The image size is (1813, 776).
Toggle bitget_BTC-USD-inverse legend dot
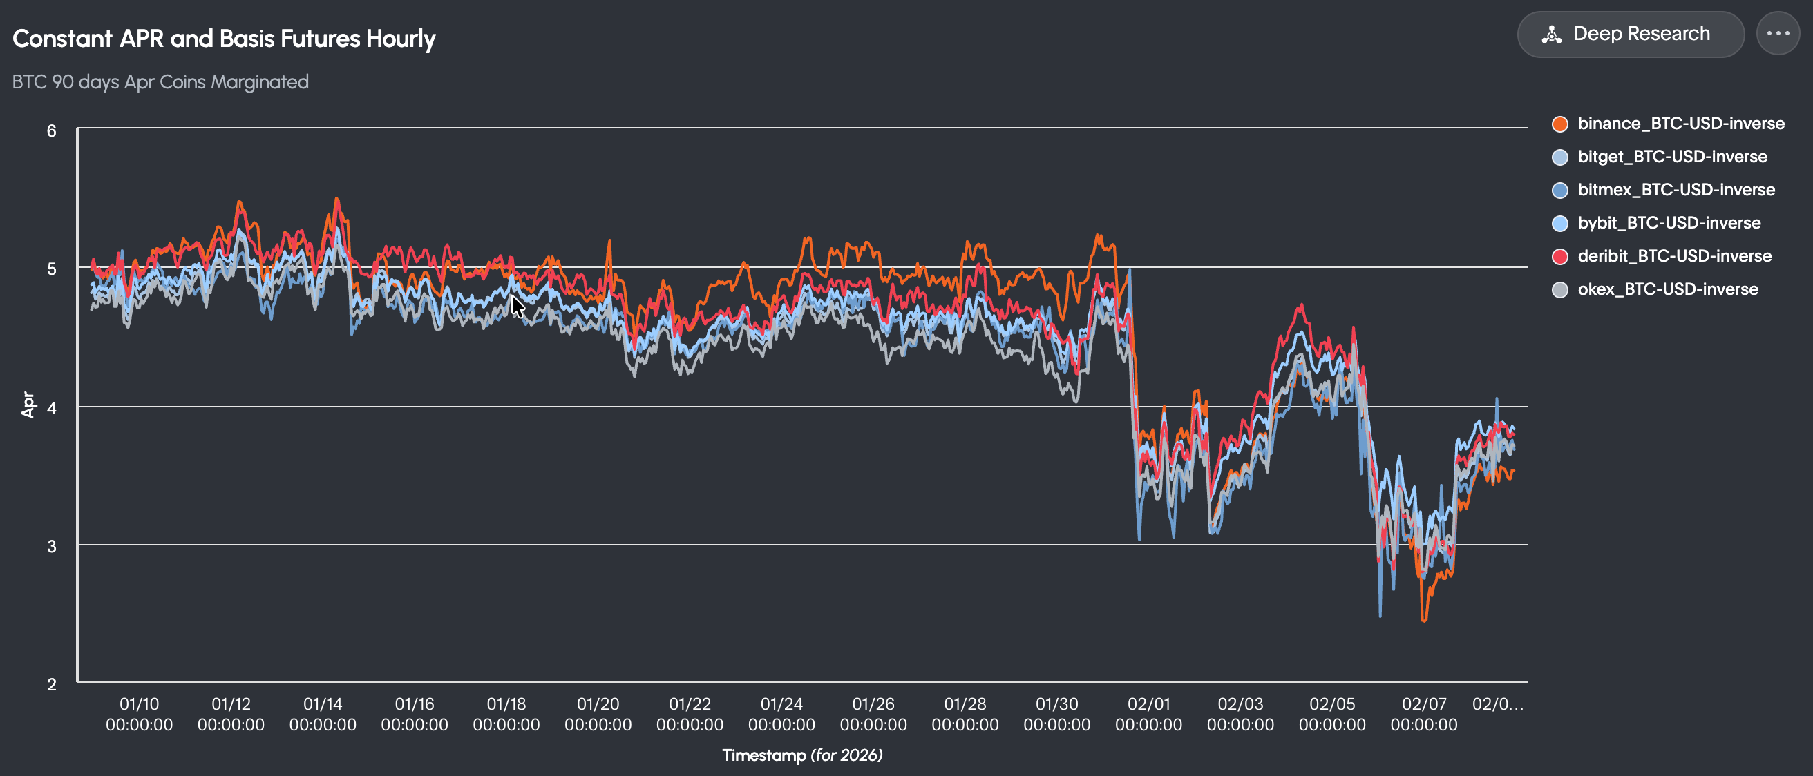pyautogui.click(x=1559, y=157)
